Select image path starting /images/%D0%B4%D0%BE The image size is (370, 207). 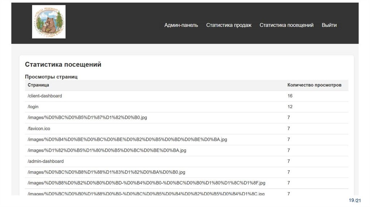point(128,140)
